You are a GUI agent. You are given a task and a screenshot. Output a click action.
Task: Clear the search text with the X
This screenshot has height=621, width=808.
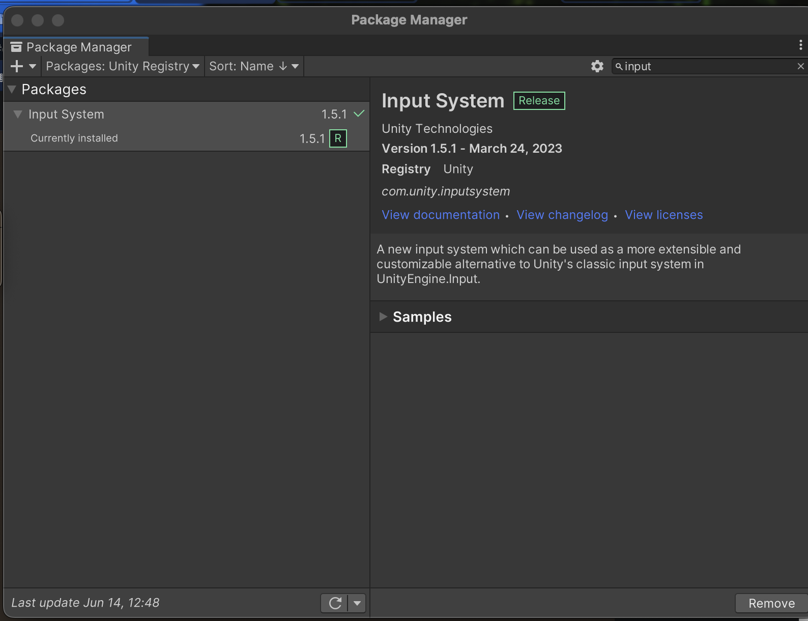[x=800, y=66]
